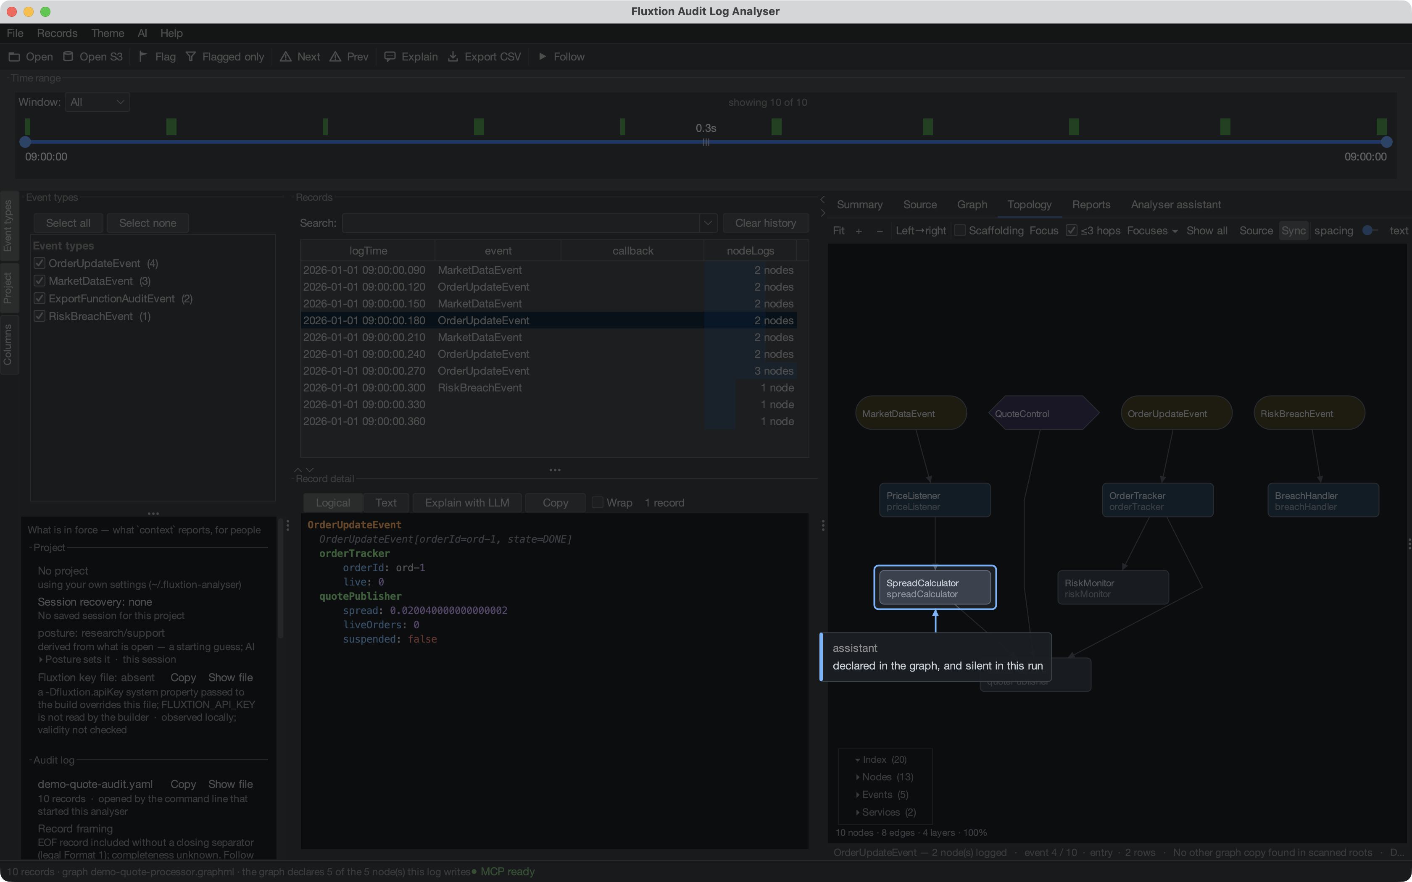Viewport: 1412px width, 882px height.
Task: Click the Follow play icon
Action: click(x=543, y=57)
